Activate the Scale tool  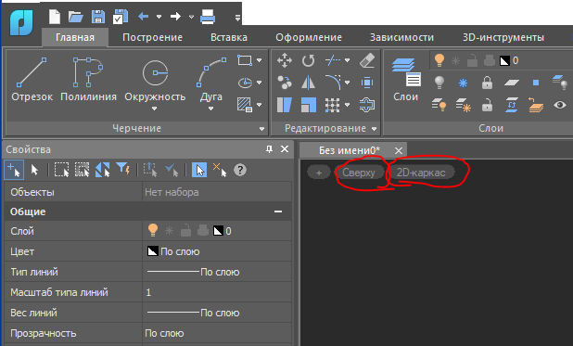(308, 105)
